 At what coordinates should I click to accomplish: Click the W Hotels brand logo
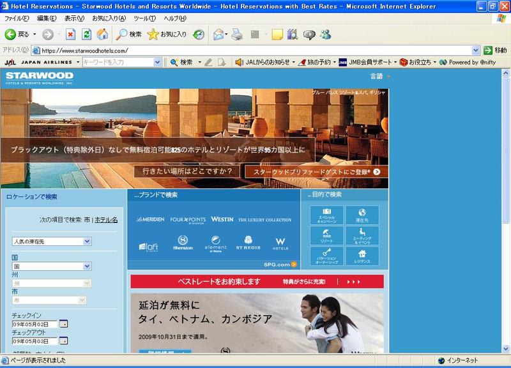tap(280, 244)
